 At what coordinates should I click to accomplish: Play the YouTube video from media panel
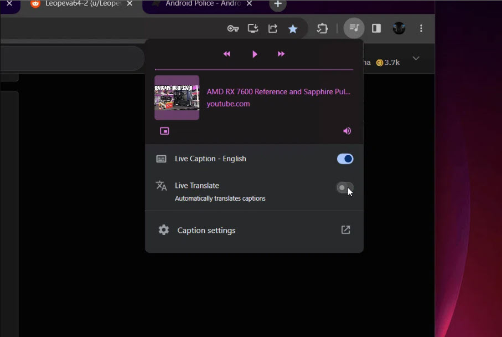coord(255,54)
